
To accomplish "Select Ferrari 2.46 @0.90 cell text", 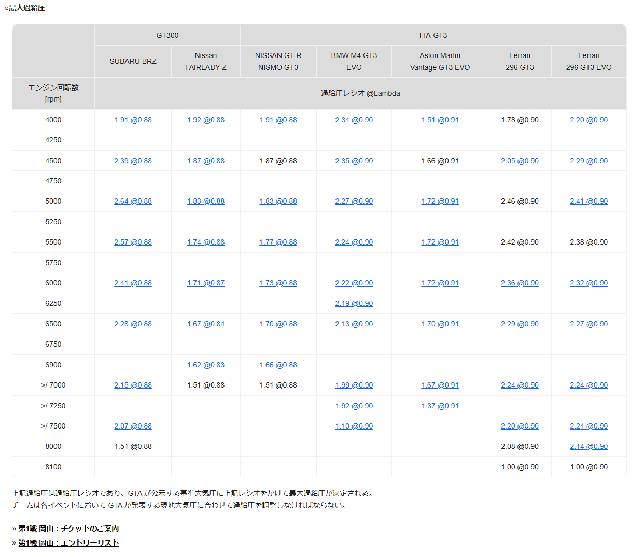I will point(520,201).
